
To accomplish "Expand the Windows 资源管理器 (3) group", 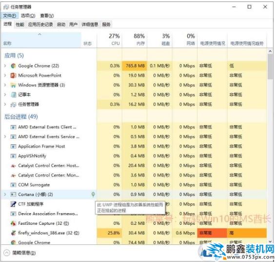I will [5, 85].
